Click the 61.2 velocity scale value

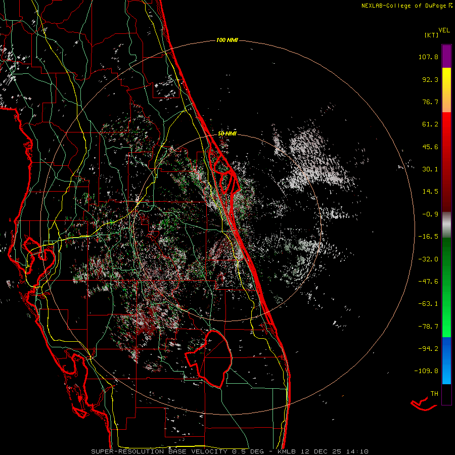click(430, 124)
